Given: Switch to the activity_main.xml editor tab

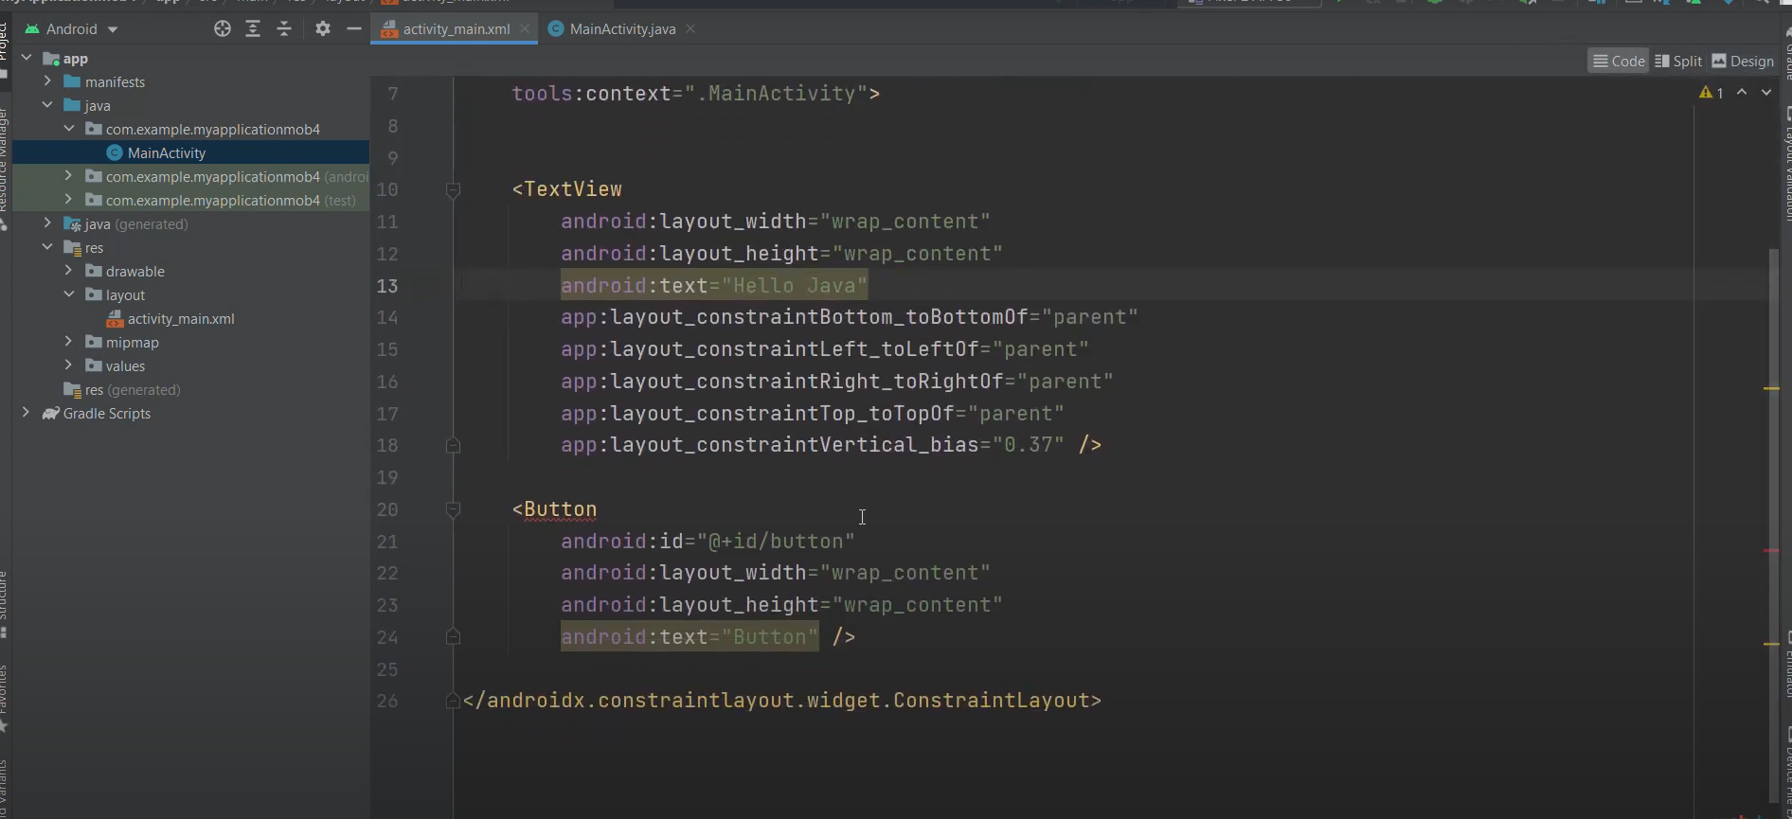Looking at the screenshot, I should pos(456,29).
